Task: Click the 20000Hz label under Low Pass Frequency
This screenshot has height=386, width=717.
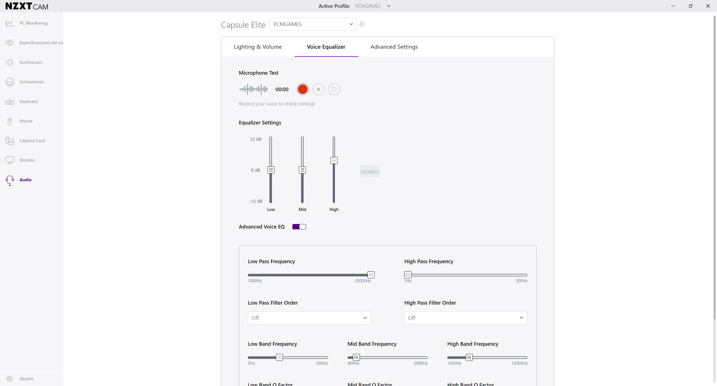Action: (x=363, y=281)
